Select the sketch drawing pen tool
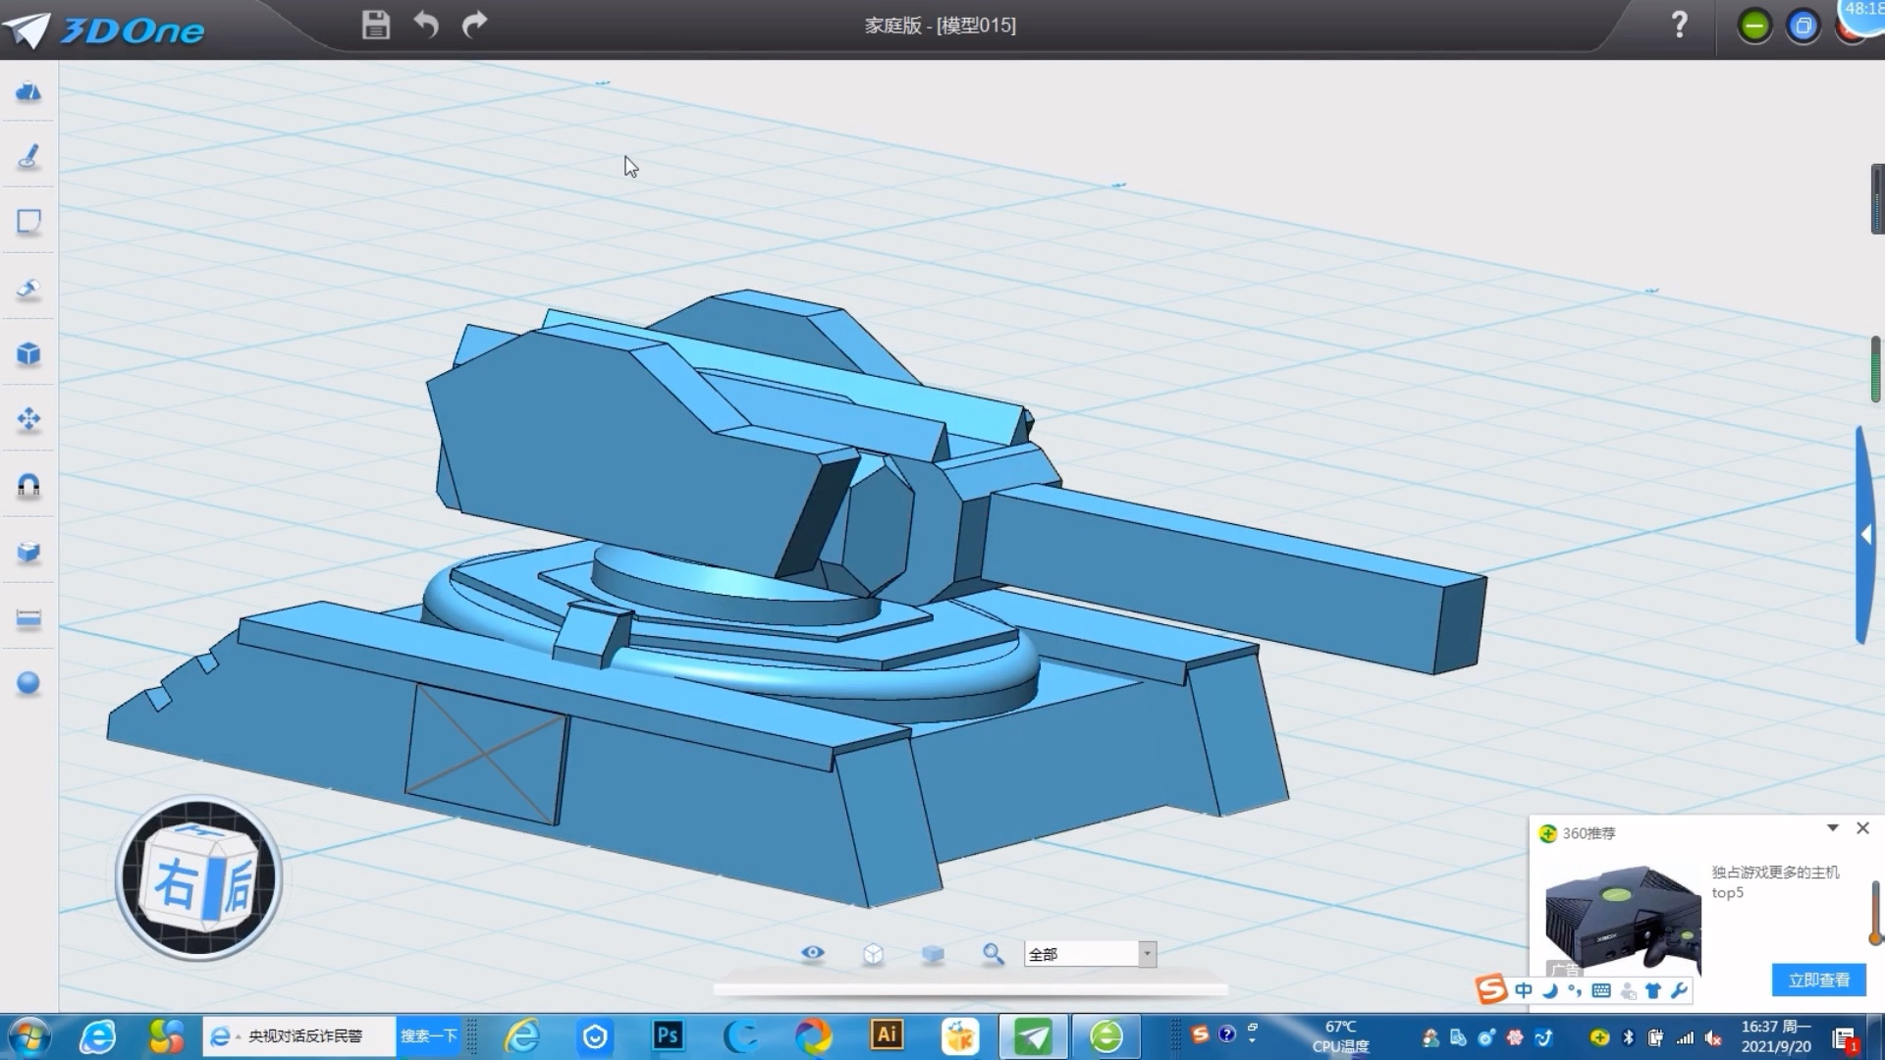This screenshot has width=1885, height=1060. tap(28, 157)
